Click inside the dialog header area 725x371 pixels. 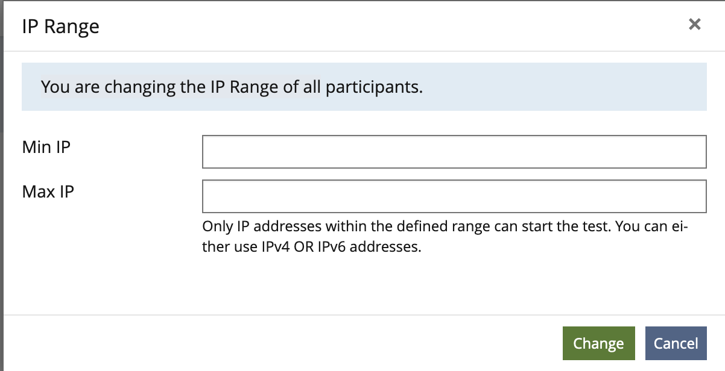pos(302,26)
